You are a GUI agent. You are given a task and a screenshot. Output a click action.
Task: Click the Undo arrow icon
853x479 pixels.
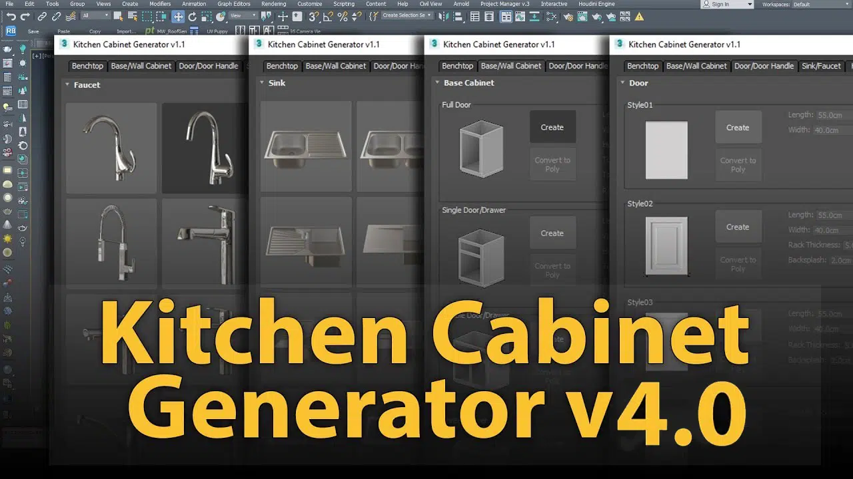11,16
